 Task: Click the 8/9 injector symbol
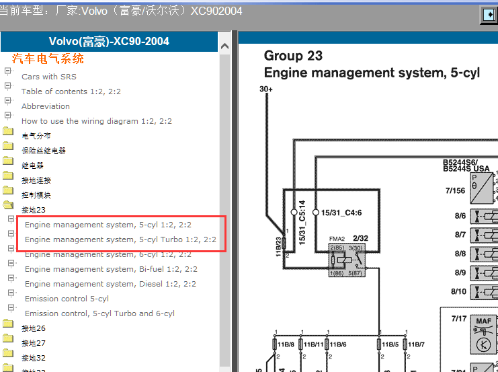(x=484, y=273)
